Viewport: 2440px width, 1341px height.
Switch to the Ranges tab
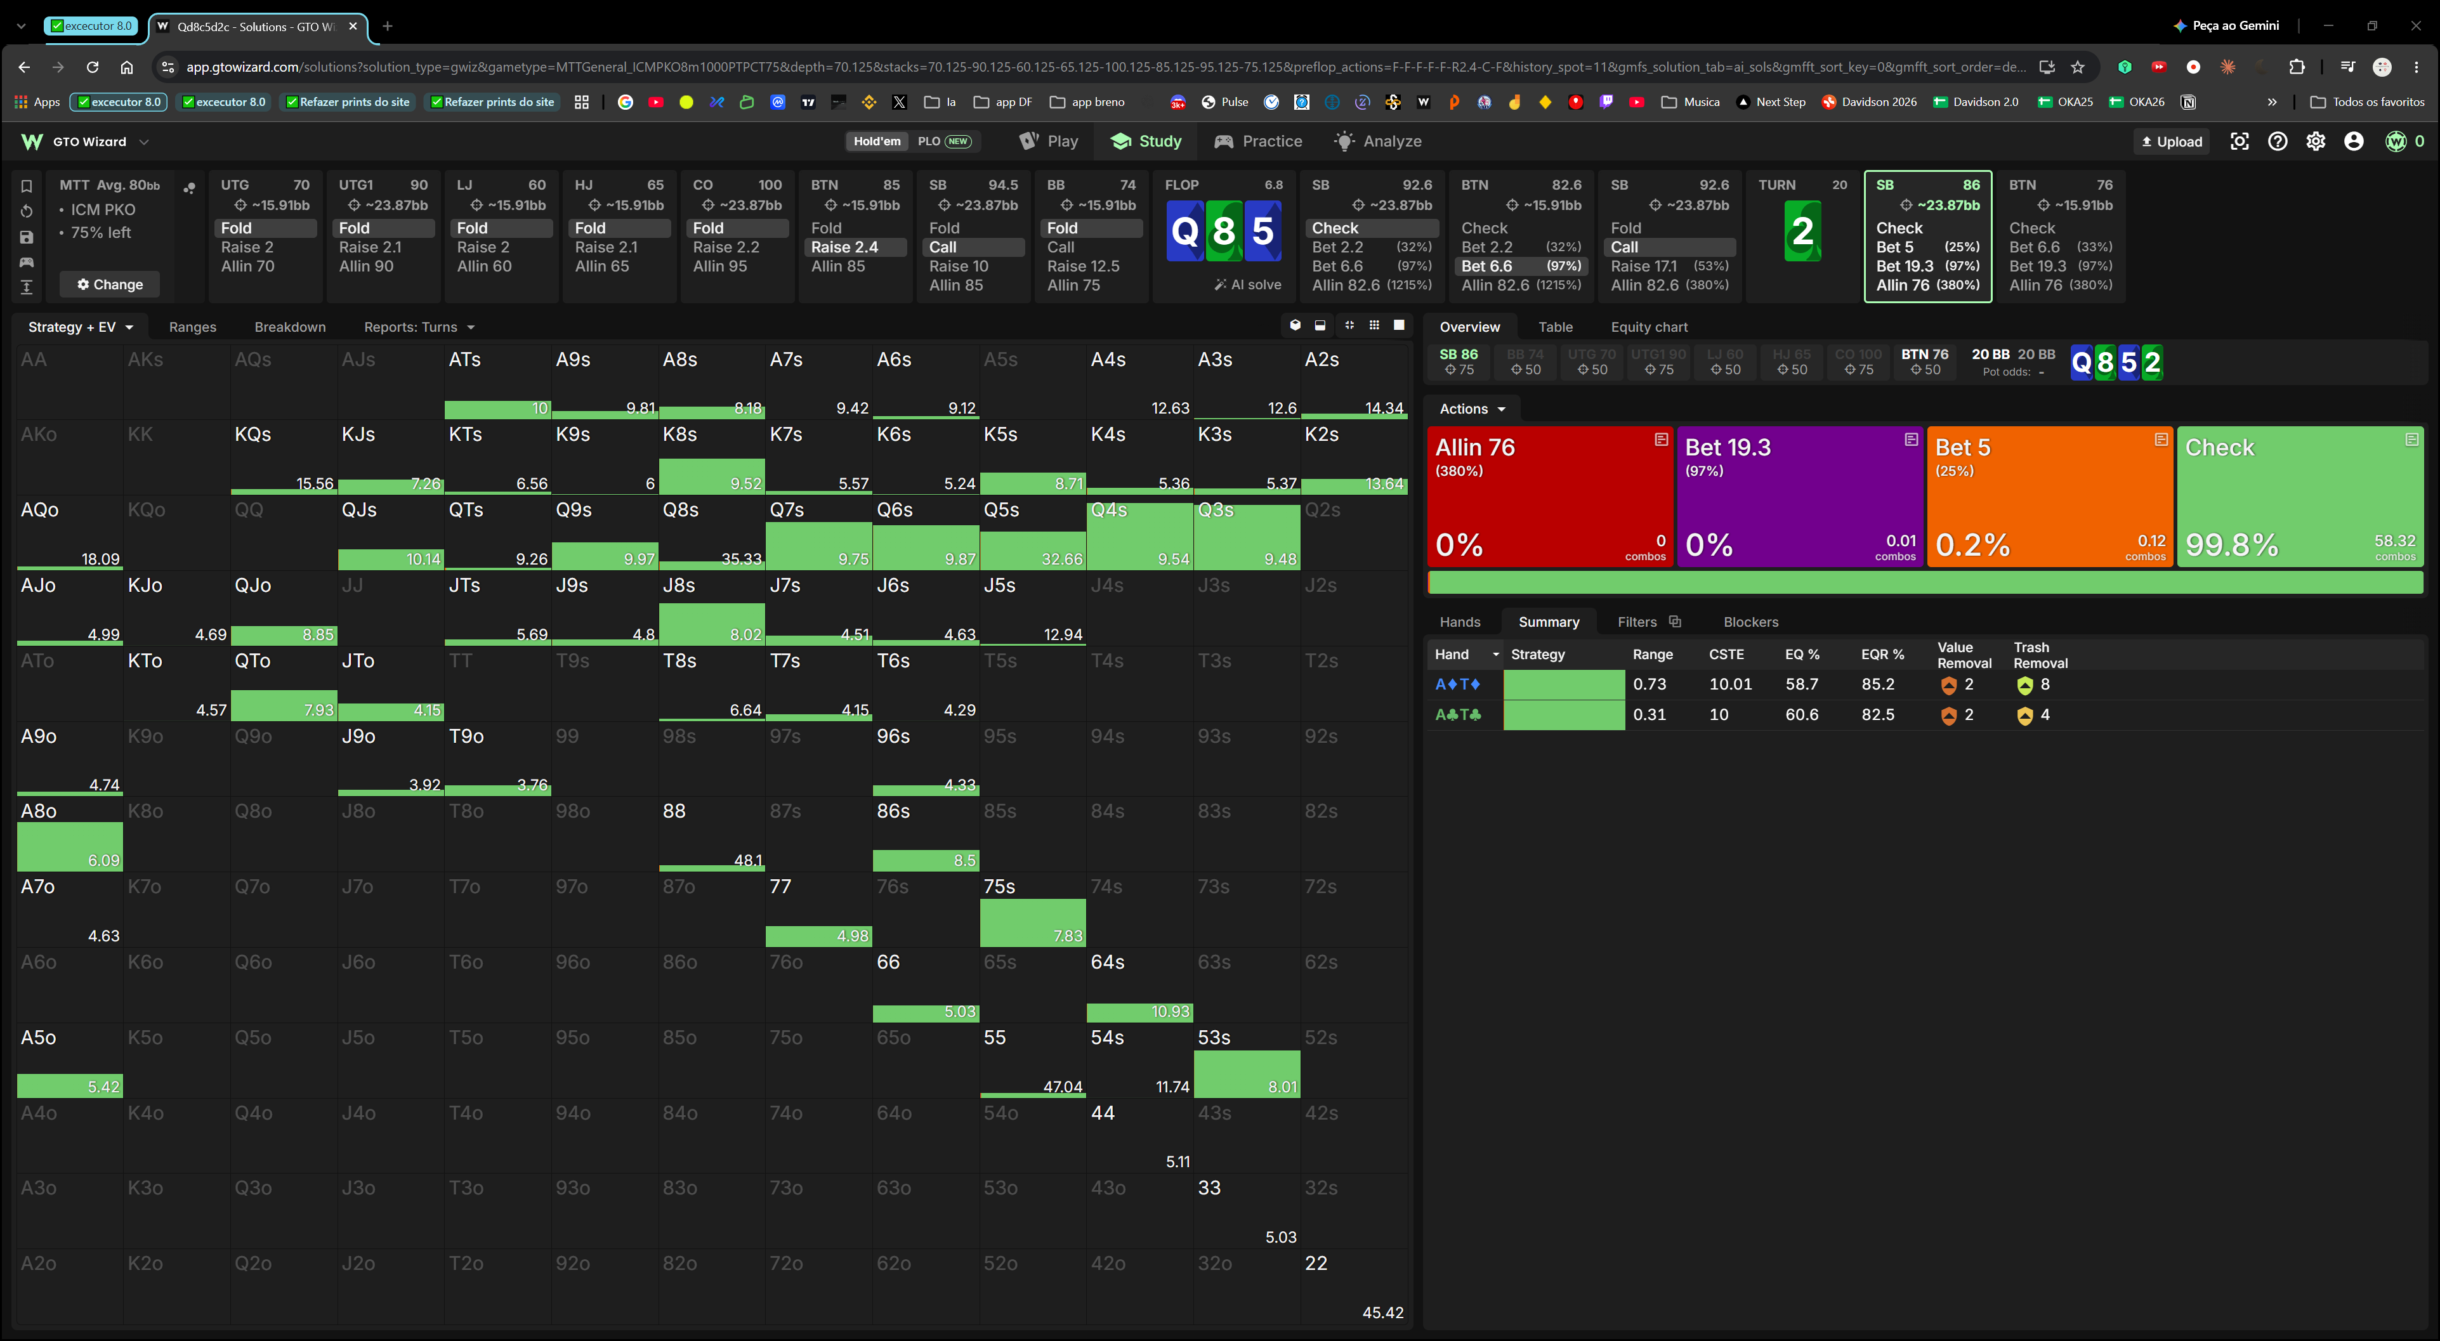[x=192, y=327]
